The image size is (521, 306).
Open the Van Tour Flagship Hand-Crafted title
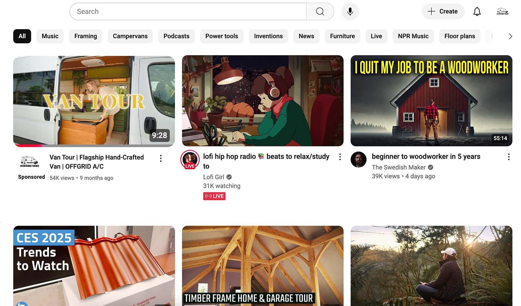click(x=96, y=162)
